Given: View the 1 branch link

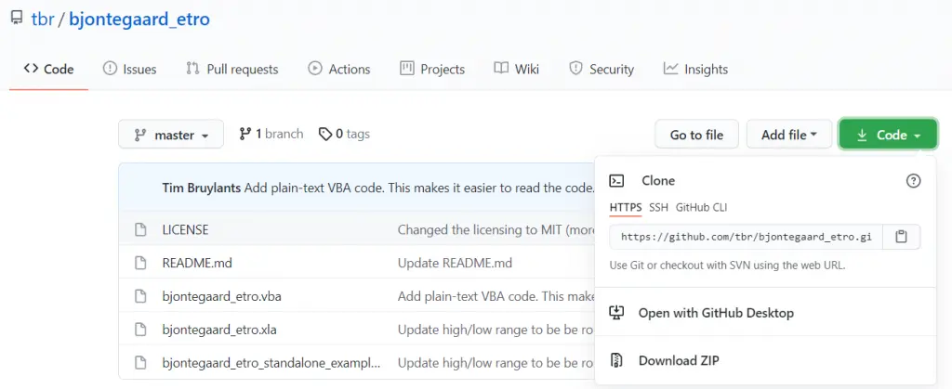Looking at the screenshot, I should 271,134.
